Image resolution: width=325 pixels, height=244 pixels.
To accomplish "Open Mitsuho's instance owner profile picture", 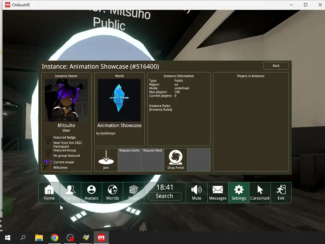I will pos(66,100).
